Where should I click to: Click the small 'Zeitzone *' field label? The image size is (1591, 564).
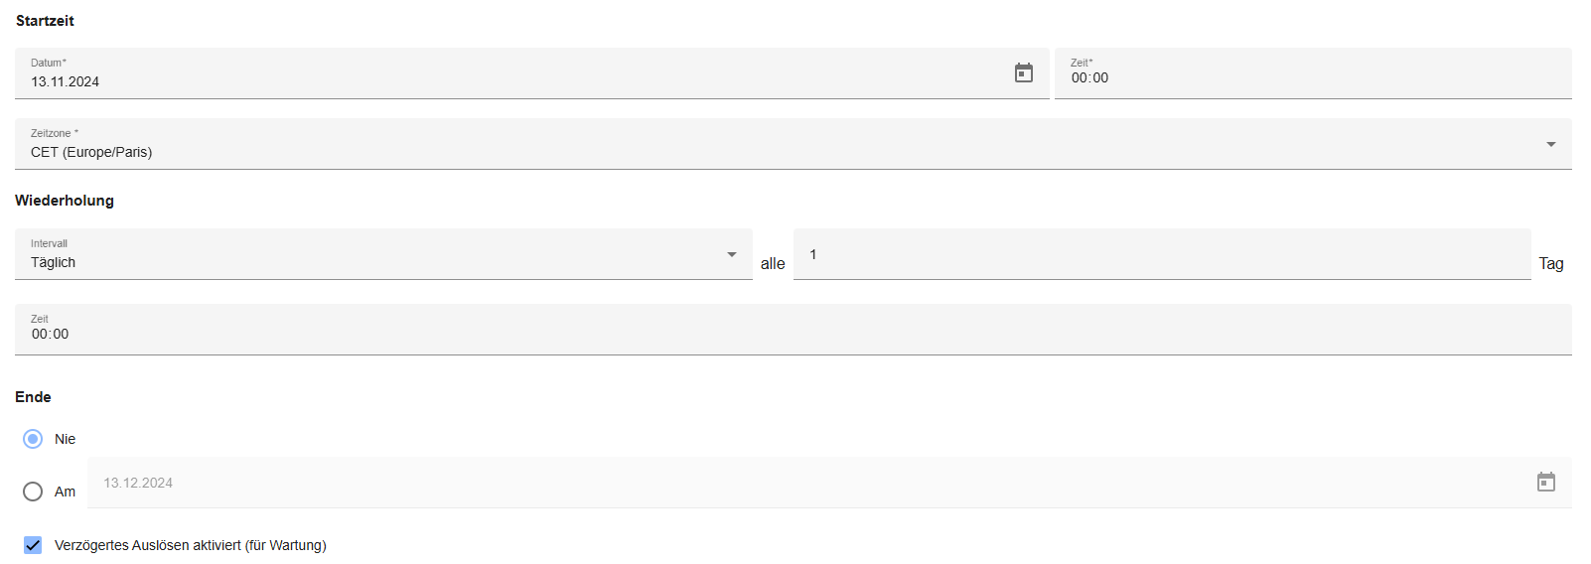[55, 133]
